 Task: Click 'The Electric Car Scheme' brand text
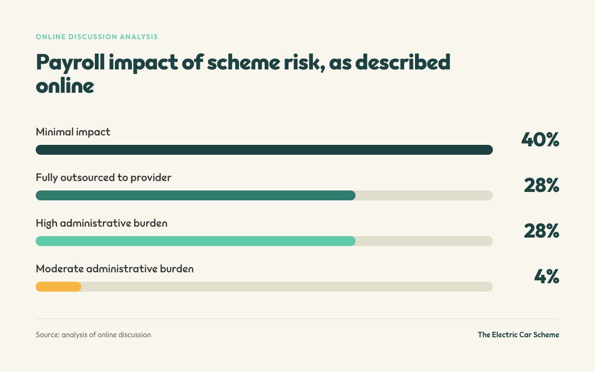[x=519, y=335]
